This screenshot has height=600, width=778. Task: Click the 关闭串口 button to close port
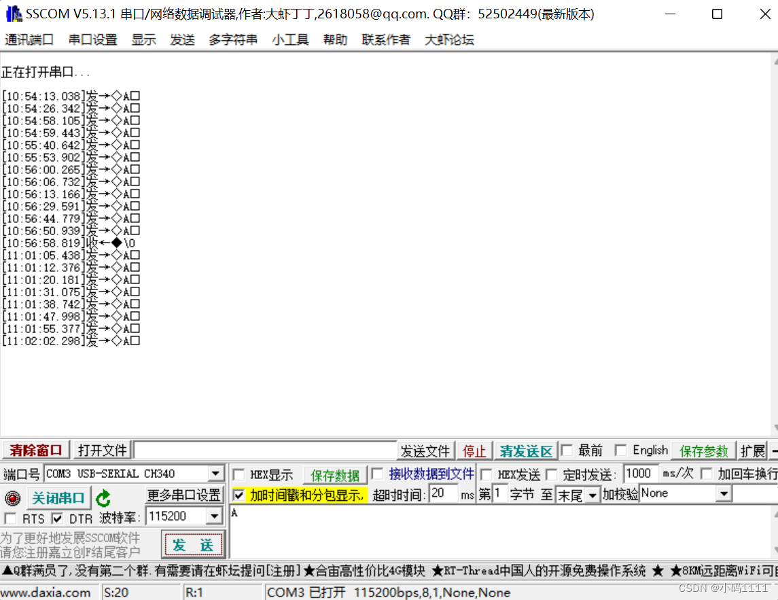58,497
